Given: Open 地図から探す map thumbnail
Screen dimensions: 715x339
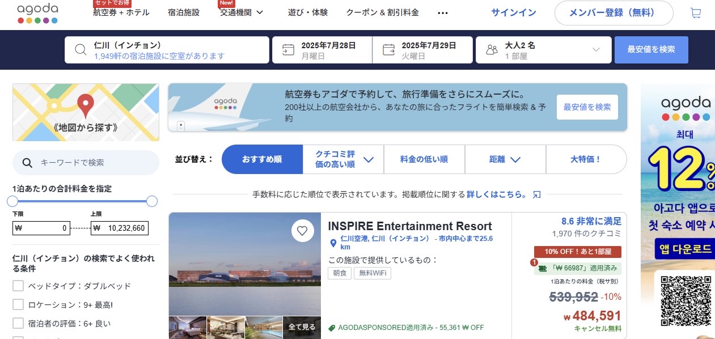Looking at the screenshot, I should 86,112.
